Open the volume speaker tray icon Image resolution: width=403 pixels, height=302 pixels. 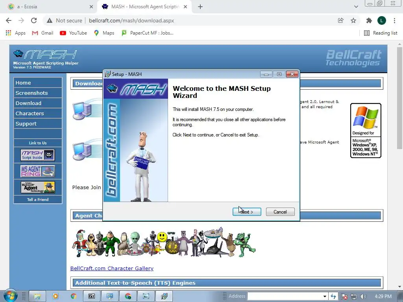tap(363, 296)
